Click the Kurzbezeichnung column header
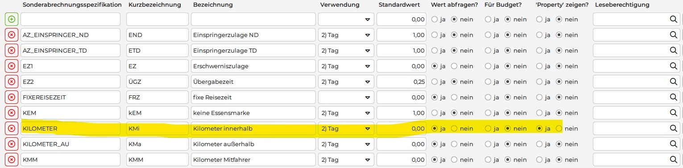 (x=154, y=5)
